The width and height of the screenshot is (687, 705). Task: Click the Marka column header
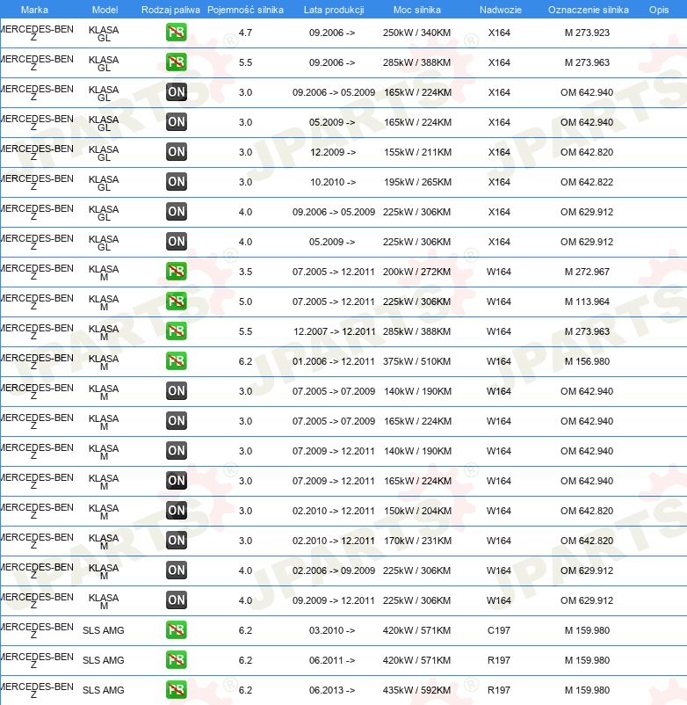34,9
